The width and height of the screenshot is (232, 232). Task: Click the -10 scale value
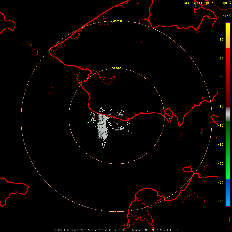click(220, 126)
